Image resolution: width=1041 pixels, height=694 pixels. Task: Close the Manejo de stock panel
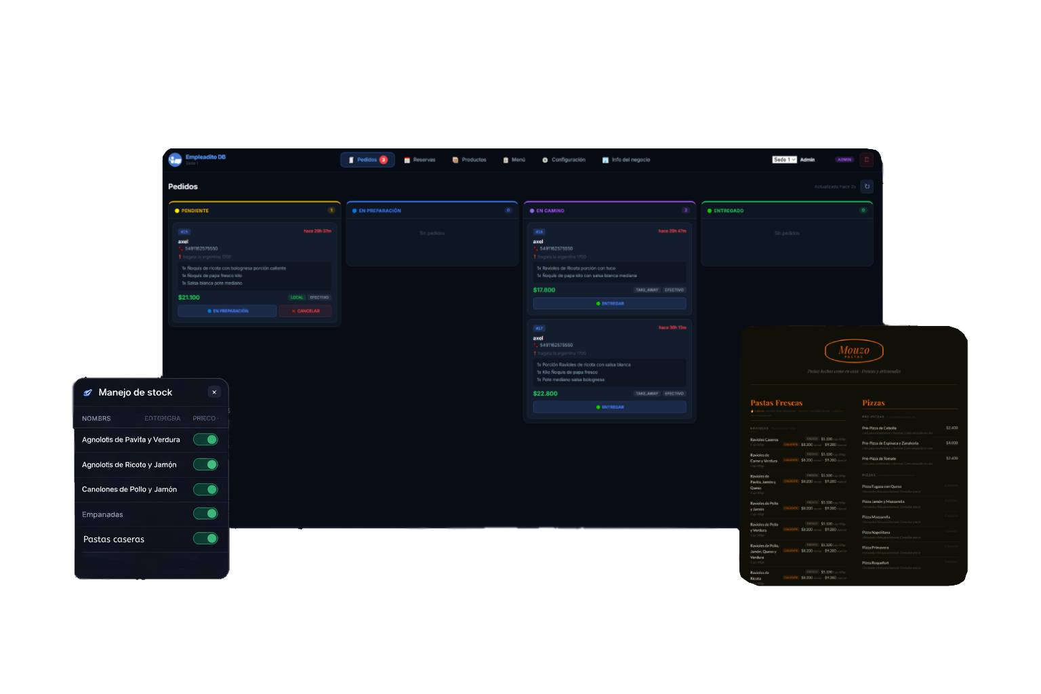(x=214, y=392)
